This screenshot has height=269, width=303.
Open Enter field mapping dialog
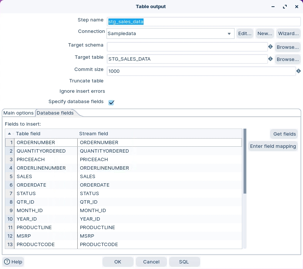(273, 146)
